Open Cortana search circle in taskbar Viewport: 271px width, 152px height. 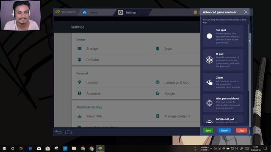coord(13,148)
